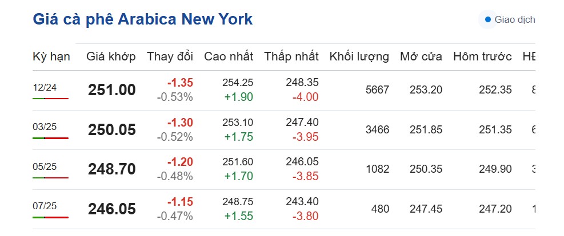Click the Cao nhất column header

[228, 56]
